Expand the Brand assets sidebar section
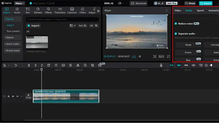This screenshot has height=123, width=219. click(x=13, y=51)
